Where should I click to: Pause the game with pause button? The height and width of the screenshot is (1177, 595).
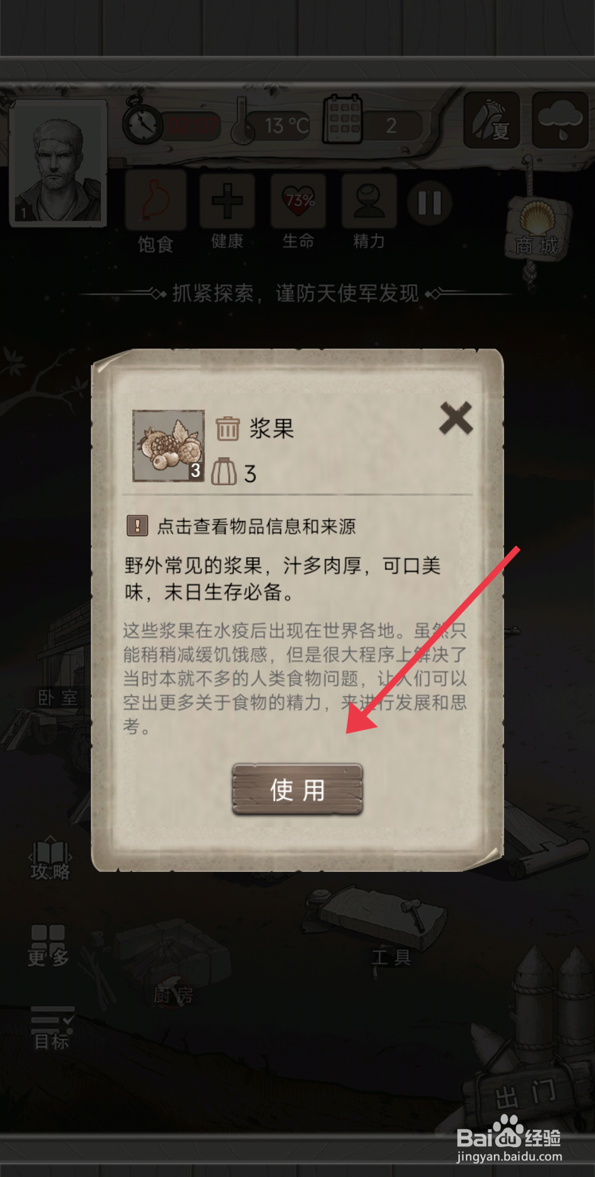(x=429, y=203)
